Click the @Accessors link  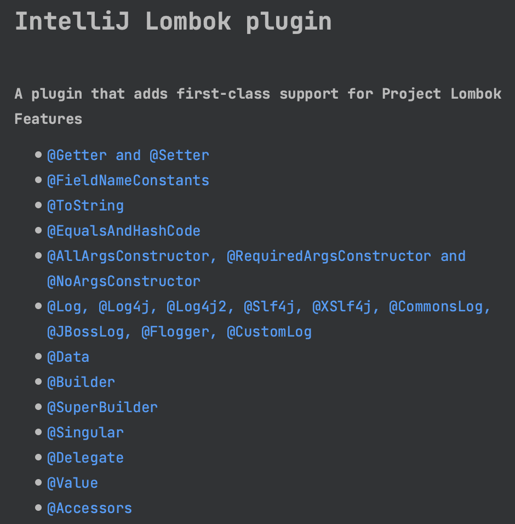(90, 508)
